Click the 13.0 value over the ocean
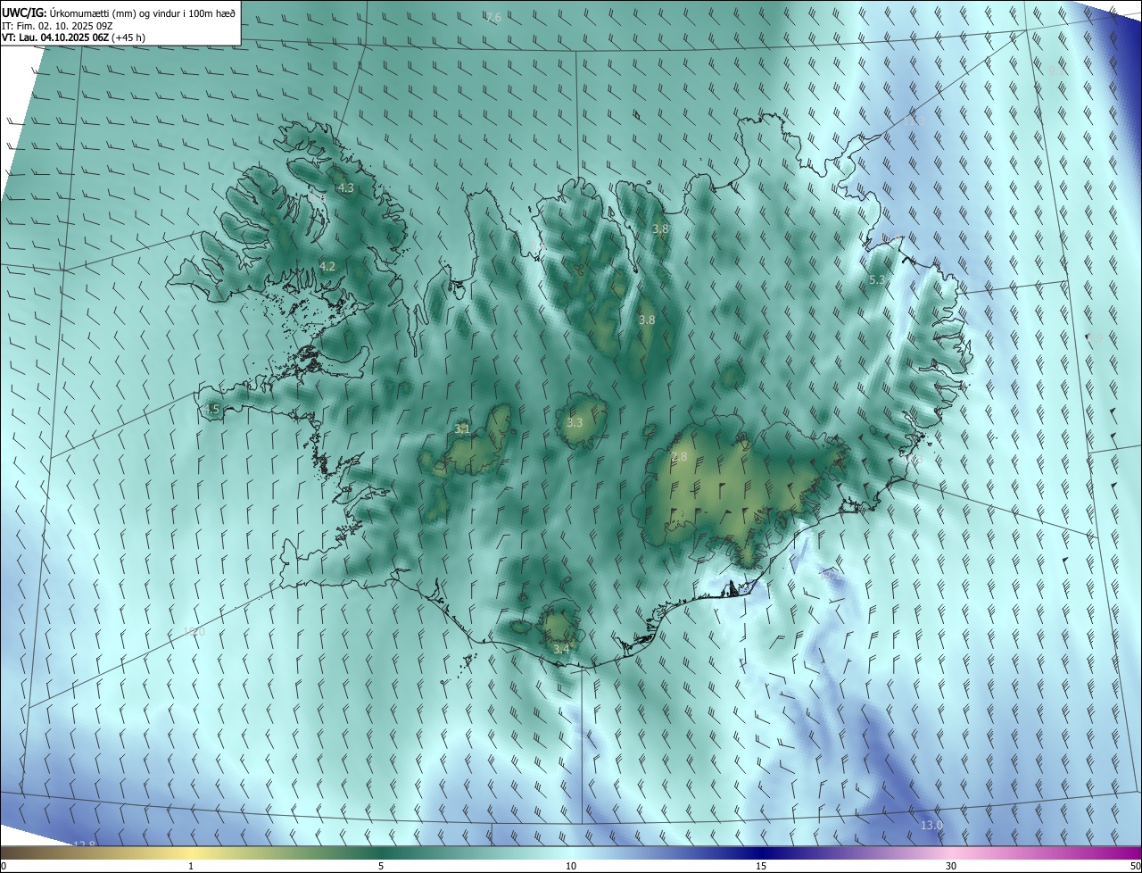The height and width of the screenshot is (873, 1142). click(x=931, y=825)
